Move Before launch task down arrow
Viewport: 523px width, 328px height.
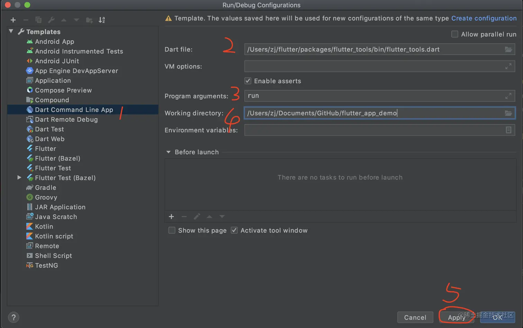pyautogui.click(x=222, y=217)
